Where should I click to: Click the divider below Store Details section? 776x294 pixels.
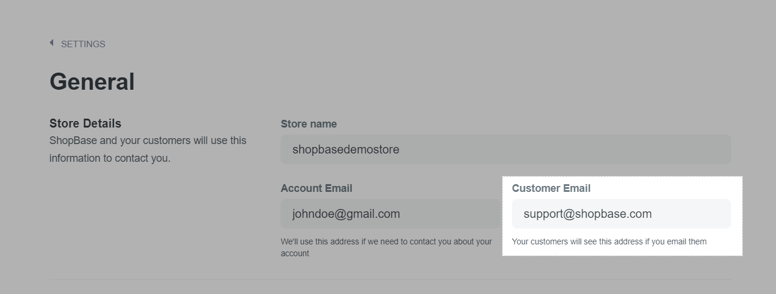point(390,279)
